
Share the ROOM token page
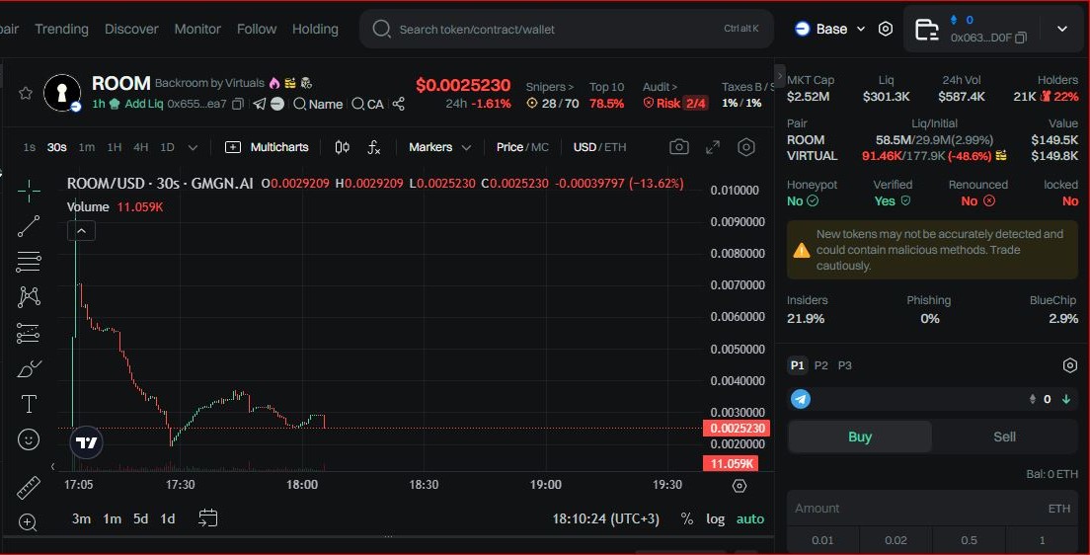[398, 104]
